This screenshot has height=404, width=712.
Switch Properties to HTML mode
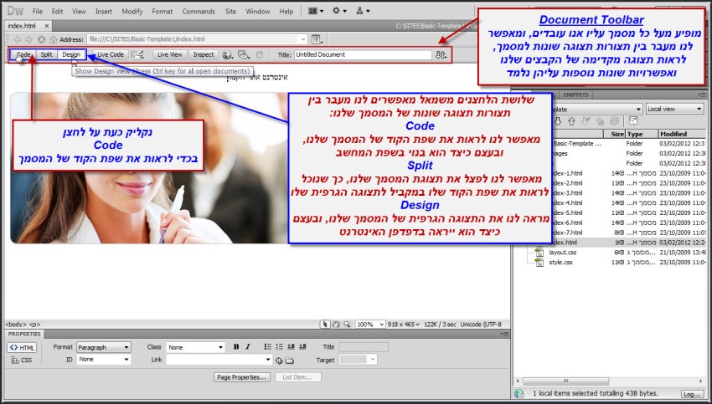[x=22, y=348]
